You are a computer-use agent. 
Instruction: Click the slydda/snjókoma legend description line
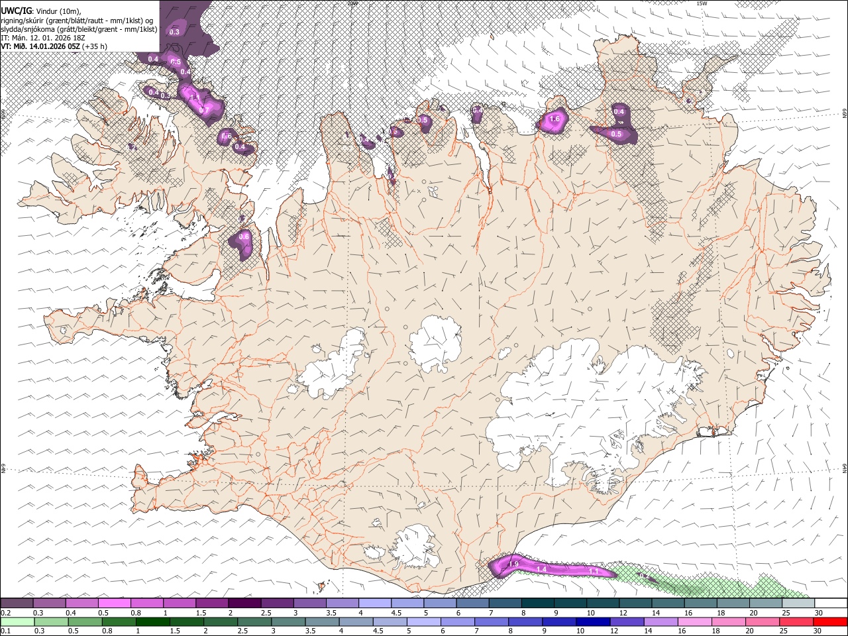tap(79, 29)
